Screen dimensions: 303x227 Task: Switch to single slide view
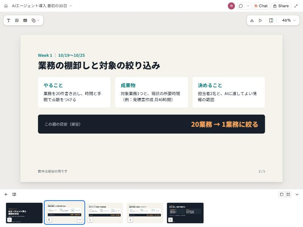[282, 194]
